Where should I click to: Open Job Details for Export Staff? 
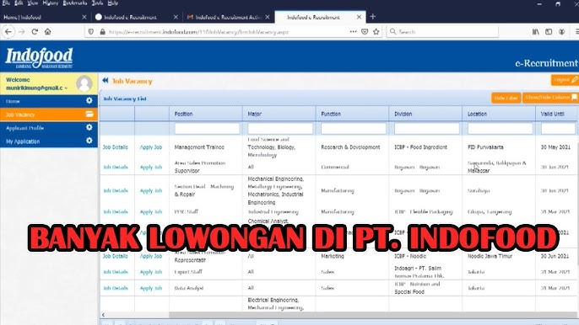(115, 272)
